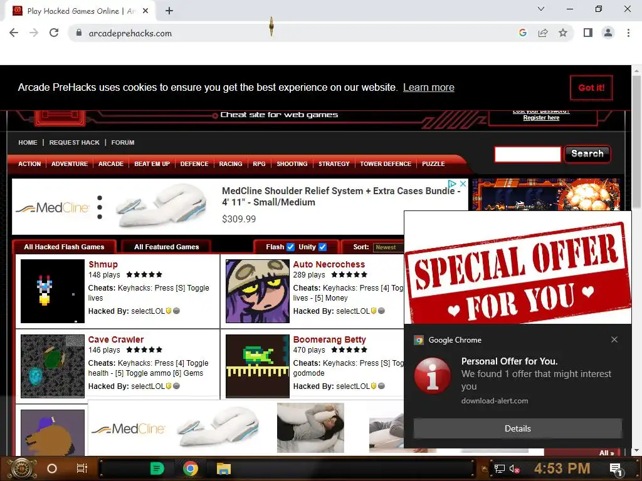
Task: Open the FORUM link
Action: 123,143
